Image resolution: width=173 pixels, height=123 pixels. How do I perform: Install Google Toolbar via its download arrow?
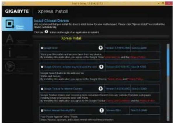[x=101, y=89]
